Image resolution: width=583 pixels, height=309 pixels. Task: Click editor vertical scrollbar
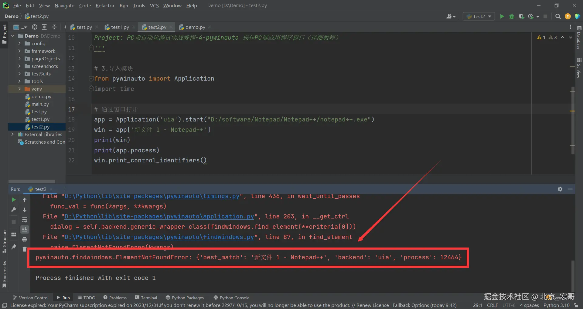pyautogui.click(x=572, y=120)
